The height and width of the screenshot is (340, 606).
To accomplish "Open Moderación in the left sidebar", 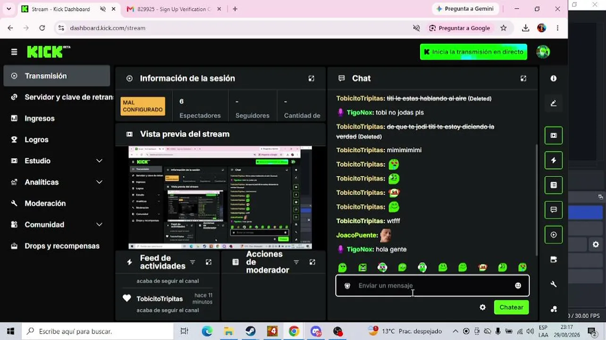I will (x=57, y=204).
